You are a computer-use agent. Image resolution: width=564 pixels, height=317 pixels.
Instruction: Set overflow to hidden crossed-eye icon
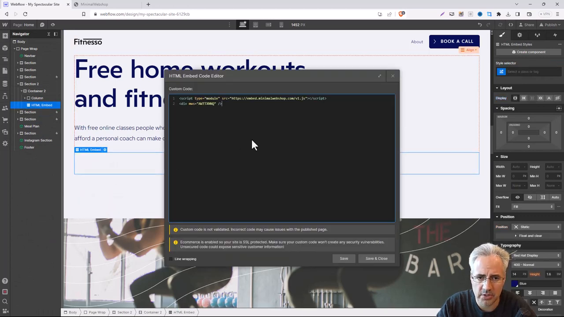tap(530, 197)
